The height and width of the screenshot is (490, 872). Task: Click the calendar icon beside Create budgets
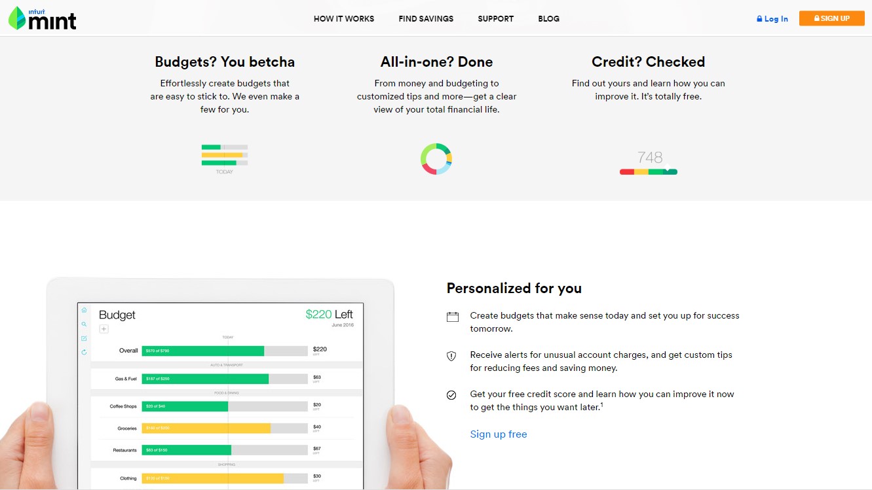coord(452,317)
